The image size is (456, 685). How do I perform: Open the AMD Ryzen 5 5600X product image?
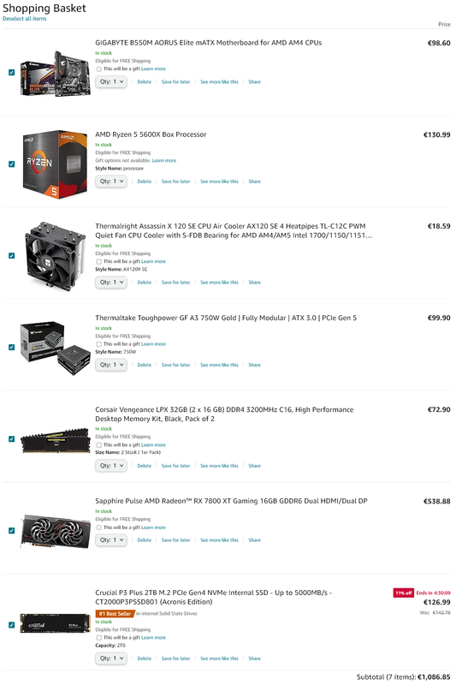pyautogui.click(x=55, y=164)
